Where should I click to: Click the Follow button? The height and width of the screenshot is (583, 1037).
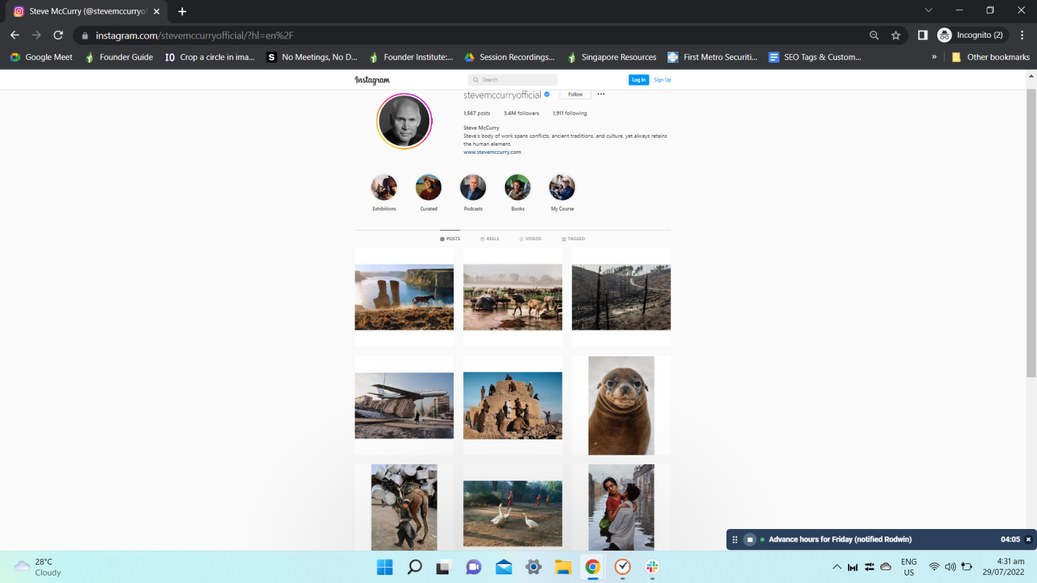(575, 94)
